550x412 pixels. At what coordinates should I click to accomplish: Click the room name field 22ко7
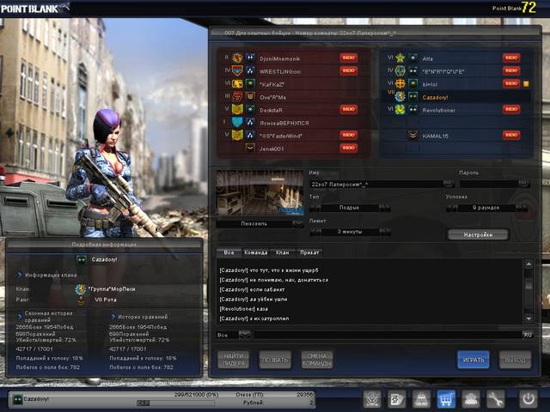376,184
